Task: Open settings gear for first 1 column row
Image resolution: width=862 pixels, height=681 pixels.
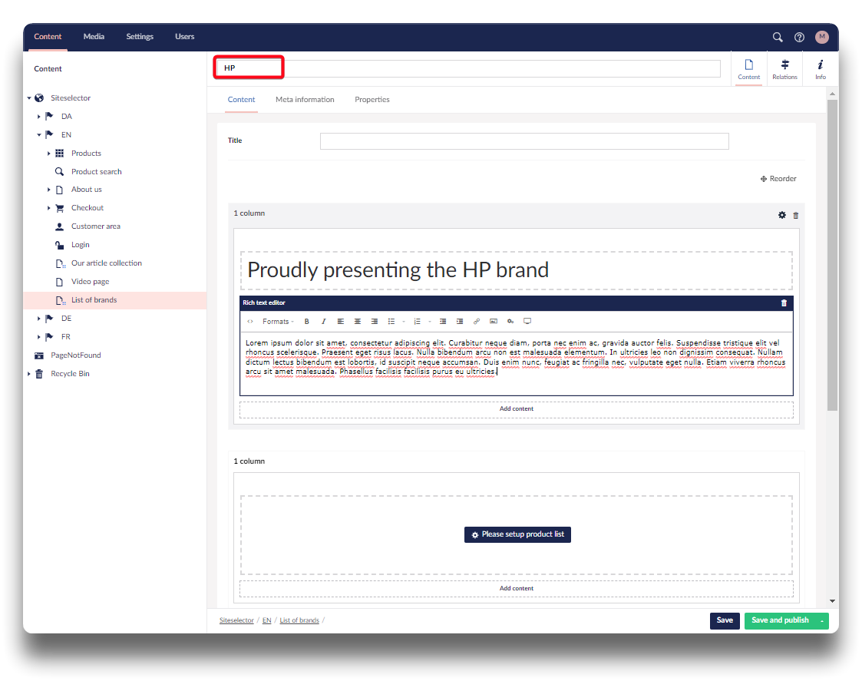Action: pos(782,215)
